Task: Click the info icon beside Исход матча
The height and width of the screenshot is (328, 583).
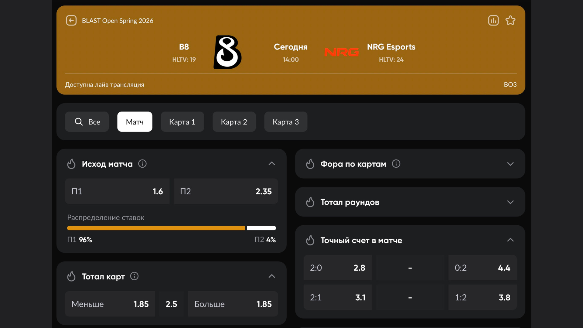Action: [142, 164]
